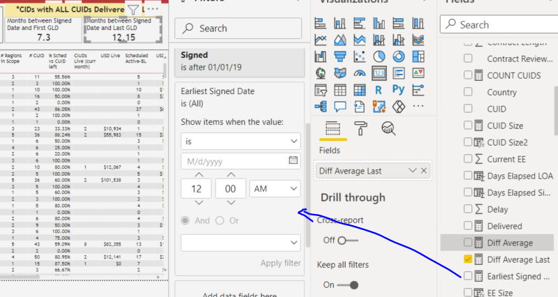Choose the Clustered bar chart visual

pos(360,24)
